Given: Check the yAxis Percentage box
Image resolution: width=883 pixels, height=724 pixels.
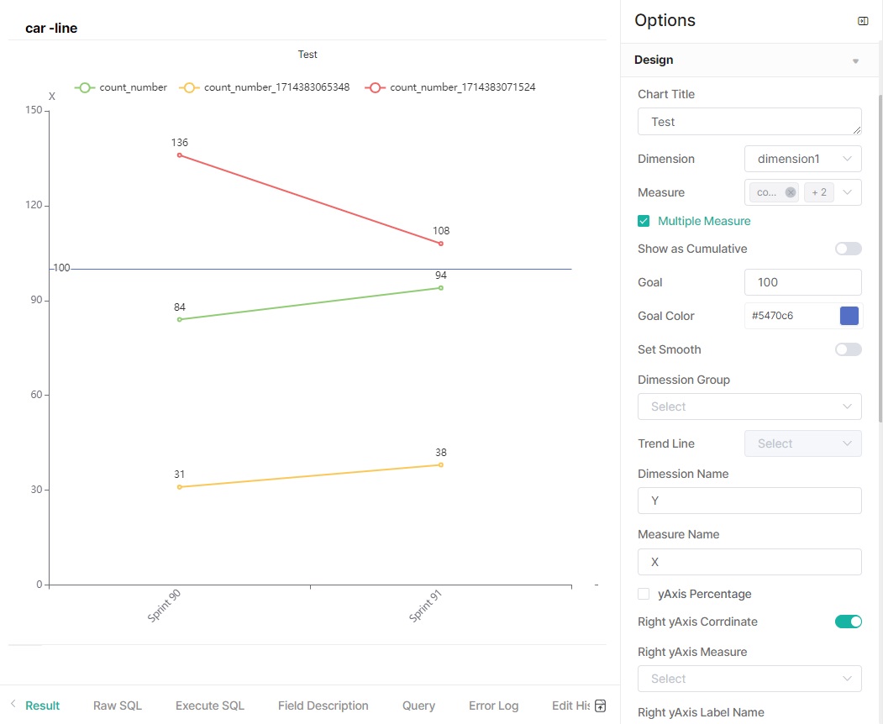Looking at the screenshot, I should point(643,594).
